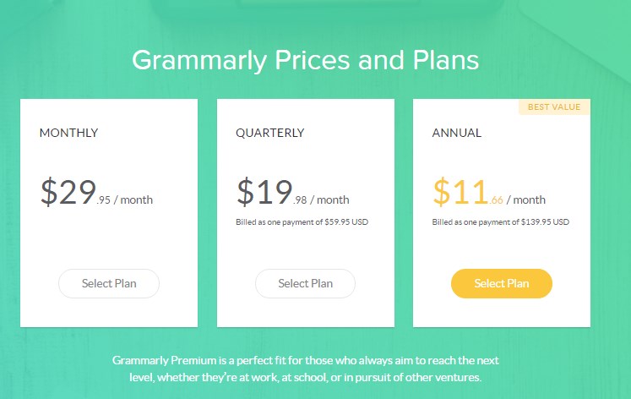
Task: Click the $29.95 / month price
Action: click(x=96, y=192)
